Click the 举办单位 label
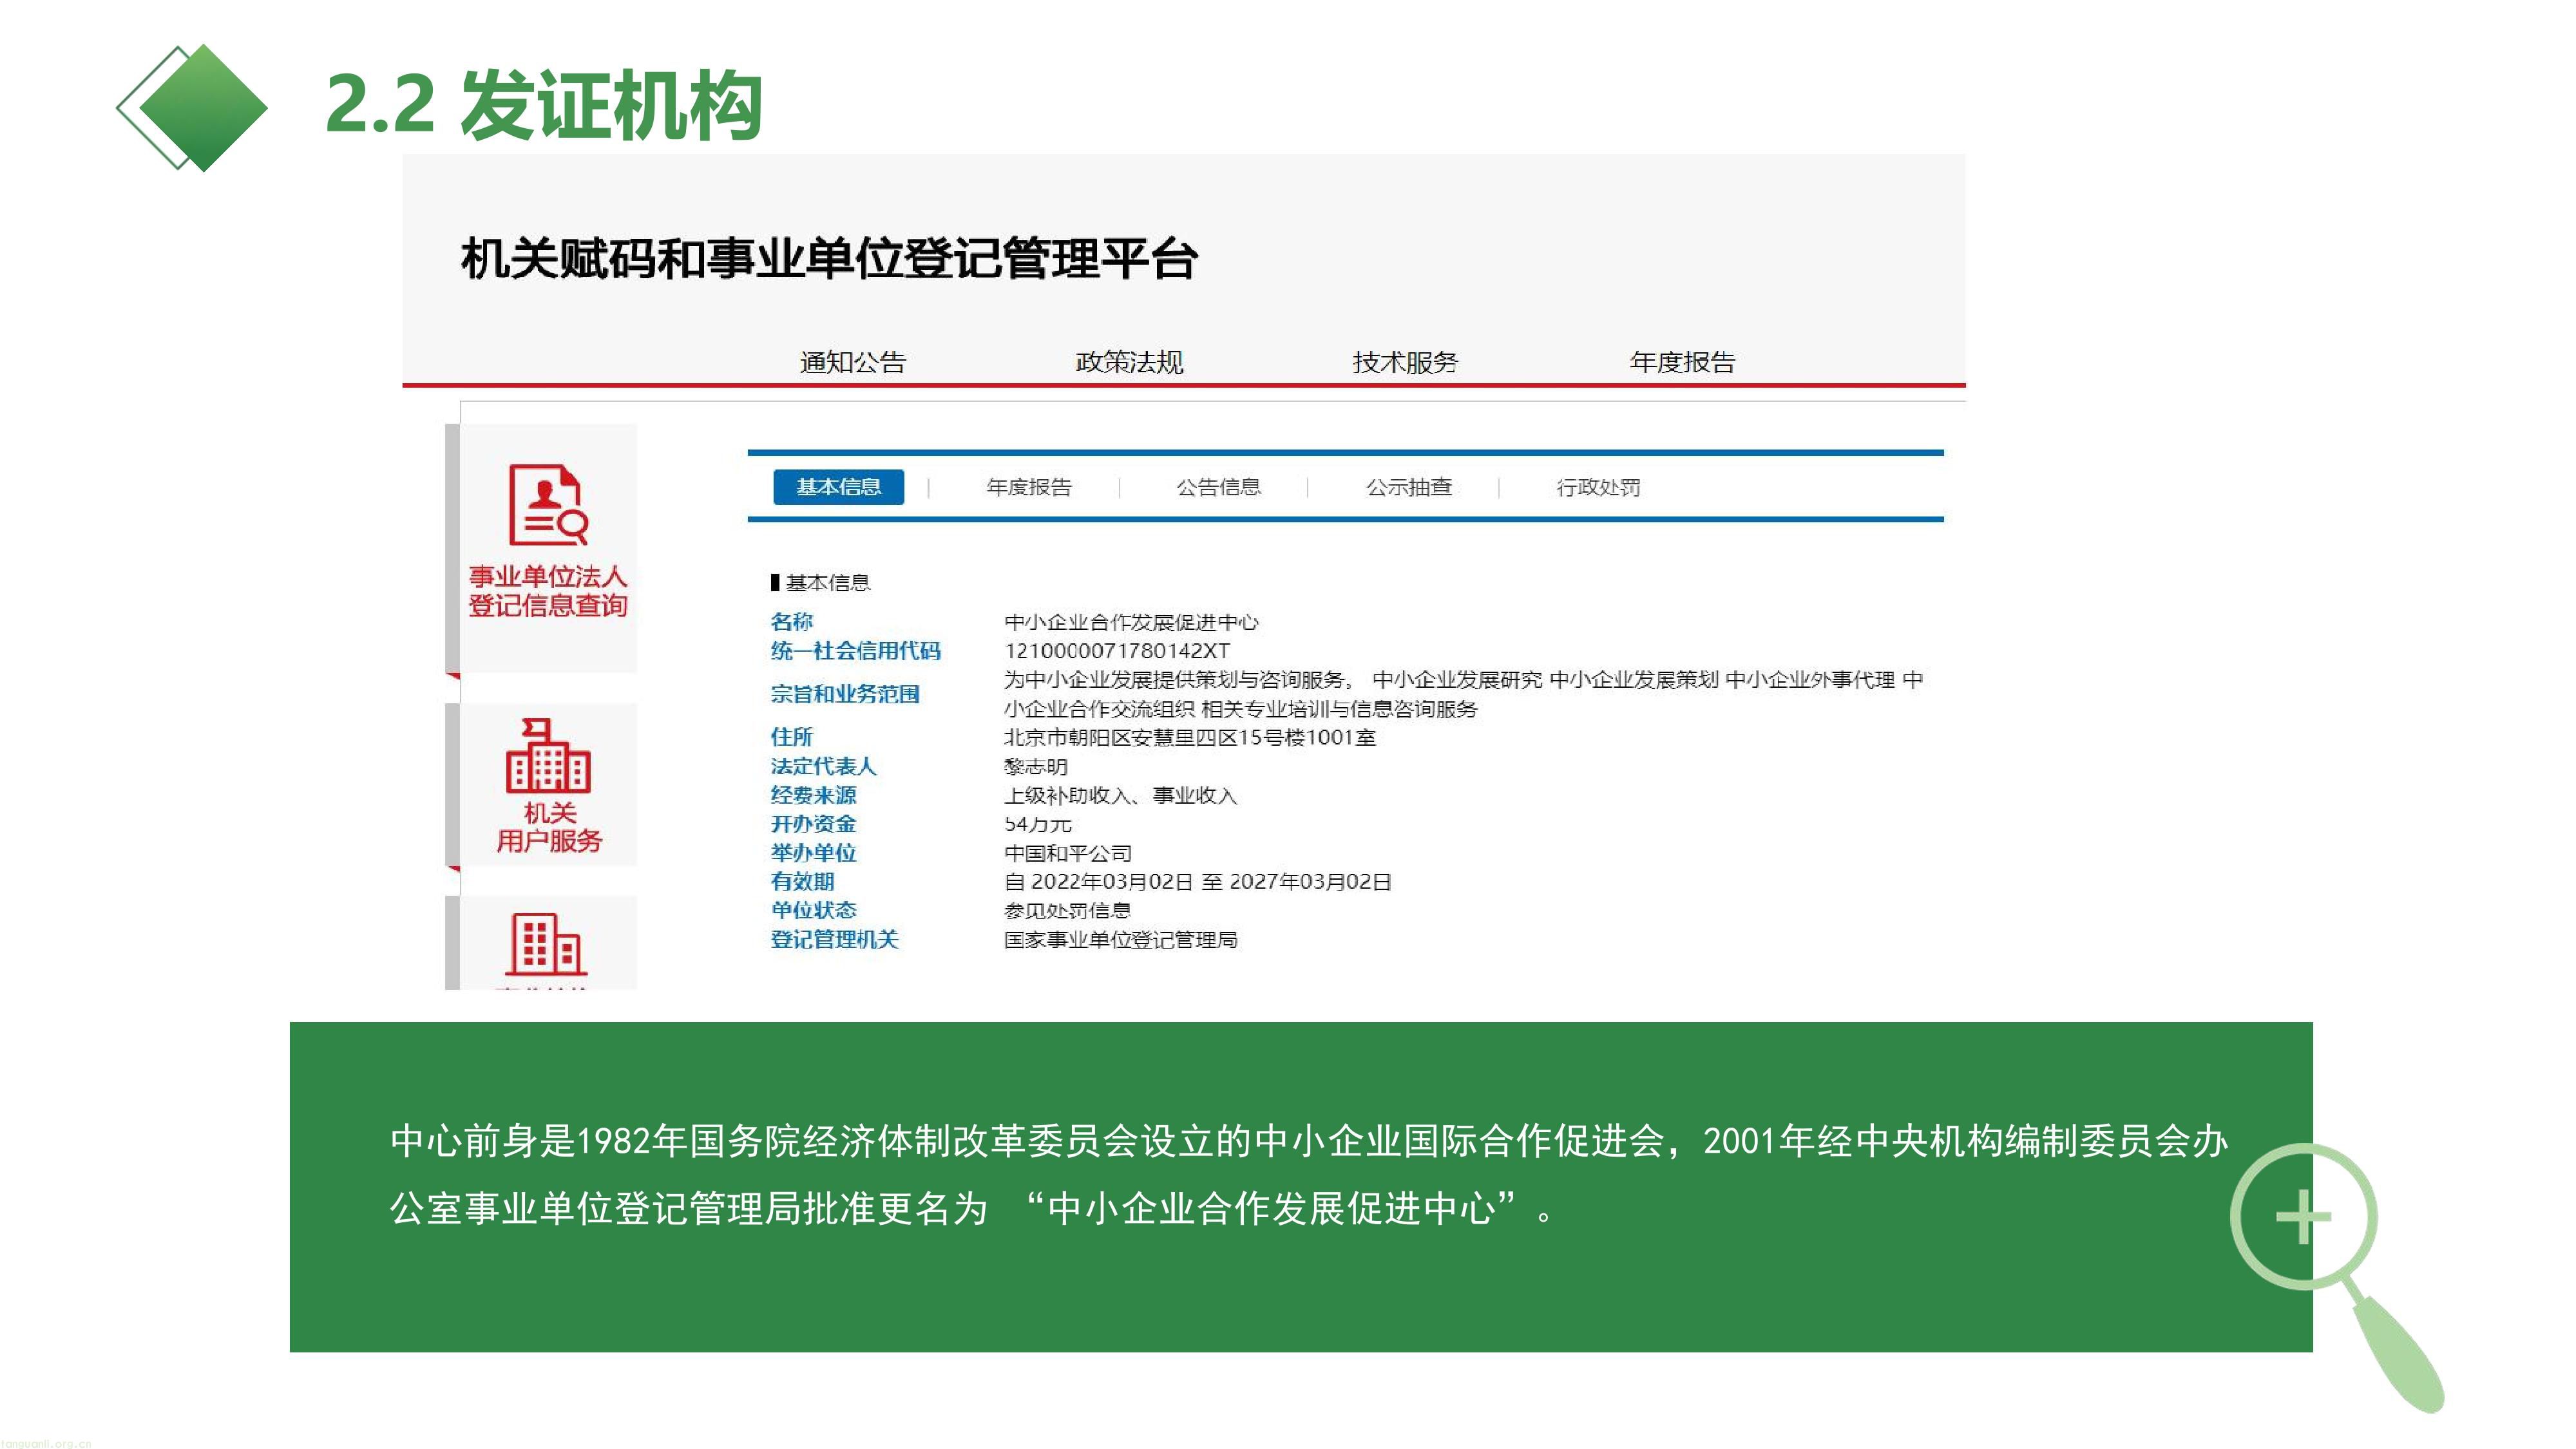The width and height of the screenshot is (2576, 1449). (813, 853)
